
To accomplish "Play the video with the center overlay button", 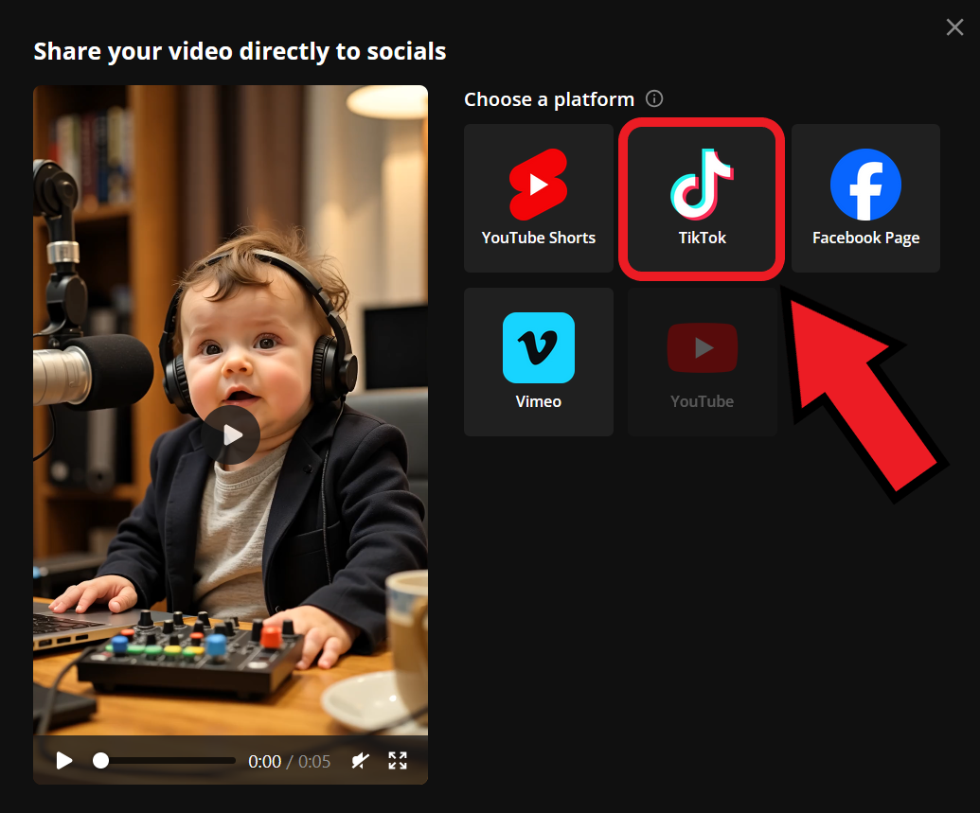I will pyautogui.click(x=231, y=435).
